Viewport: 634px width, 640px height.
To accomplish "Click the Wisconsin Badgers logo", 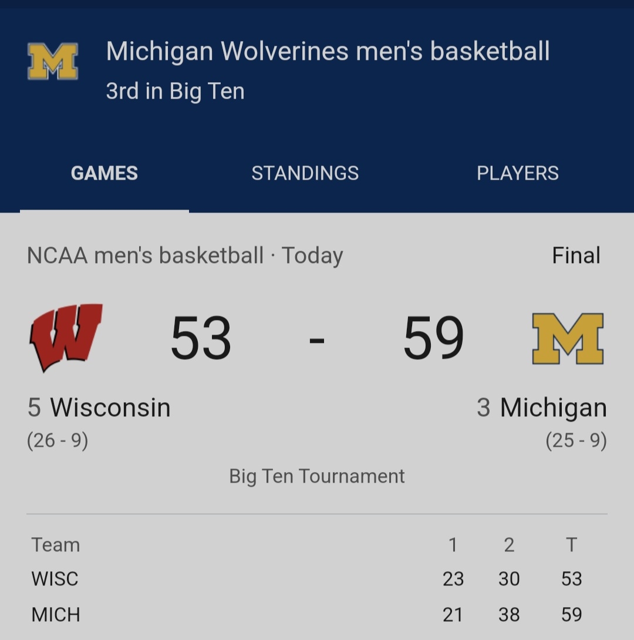I will click(66, 337).
